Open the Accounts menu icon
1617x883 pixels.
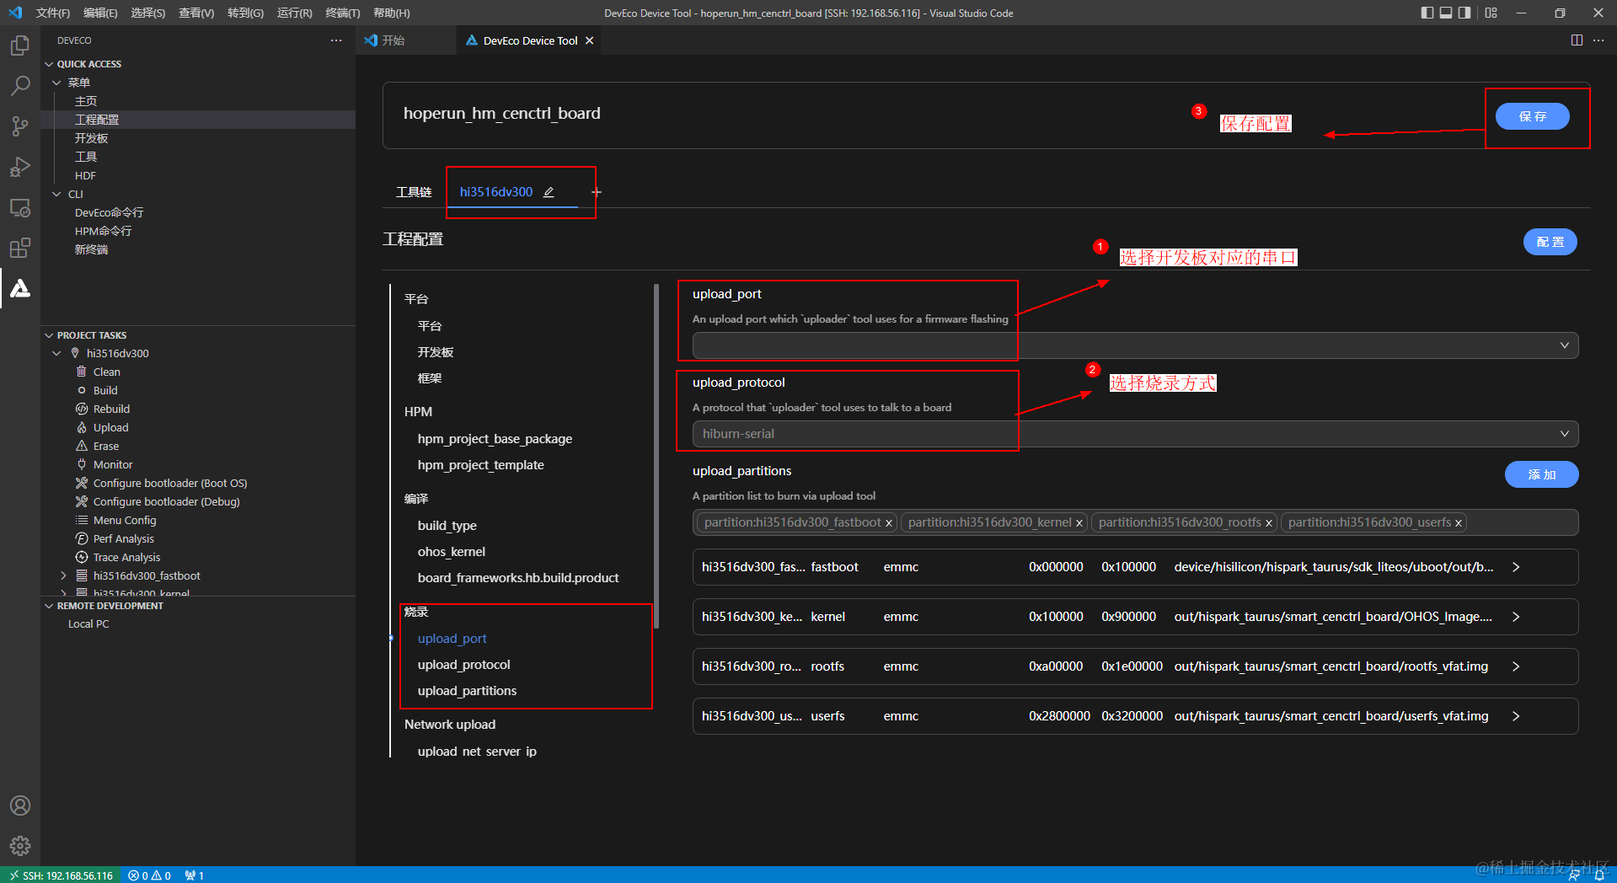[x=20, y=805]
